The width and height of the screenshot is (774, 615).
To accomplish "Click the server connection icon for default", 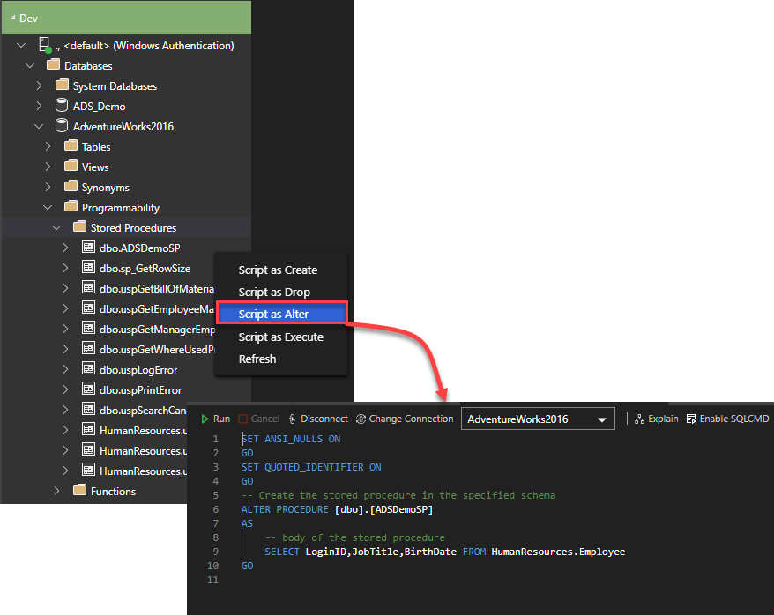I will 45,45.
